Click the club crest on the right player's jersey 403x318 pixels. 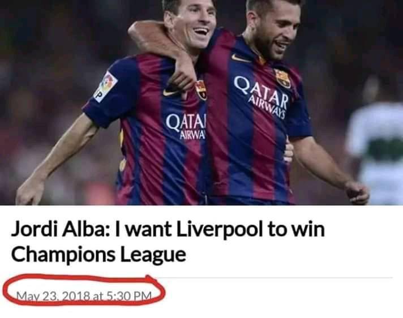click(x=282, y=78)
